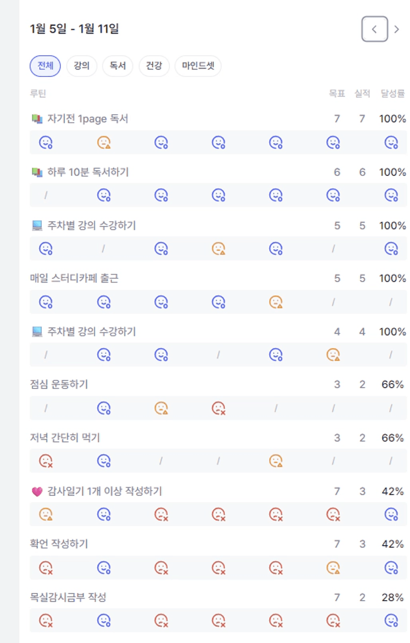Open the 자기전 1page 독서 routine title
The height and width of the screenshot is (643, 410).
88,119
